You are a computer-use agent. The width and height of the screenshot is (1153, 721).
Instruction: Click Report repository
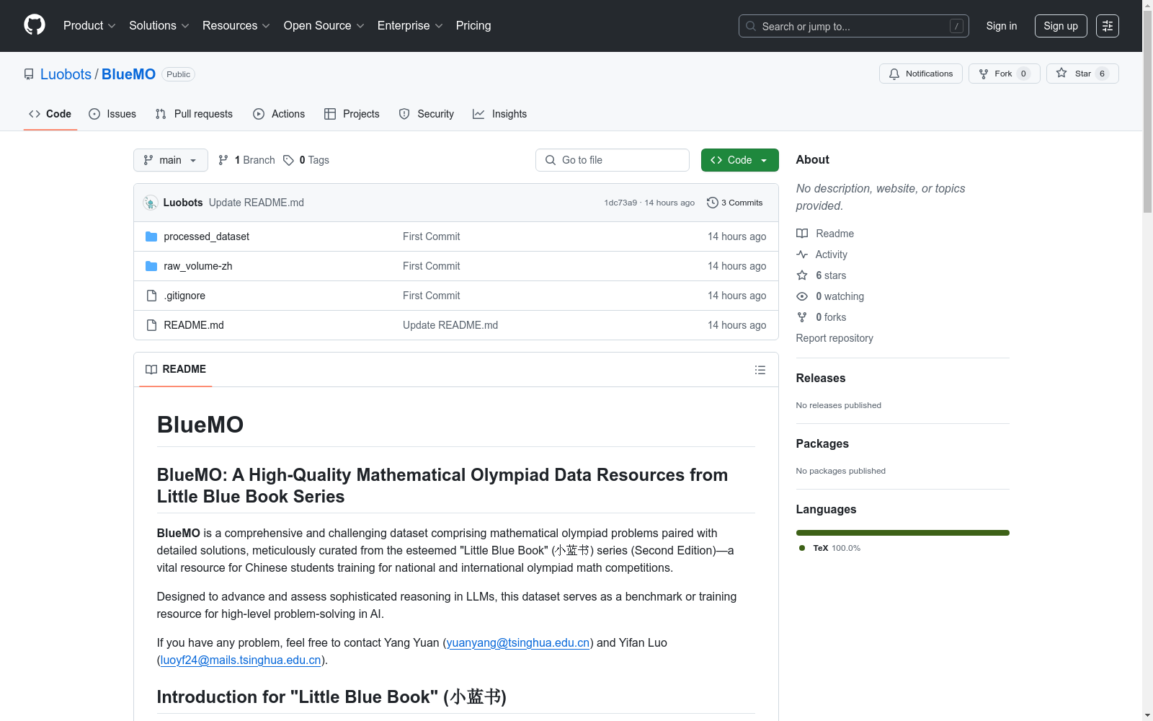pyautogui.click(x=834, y=338)
